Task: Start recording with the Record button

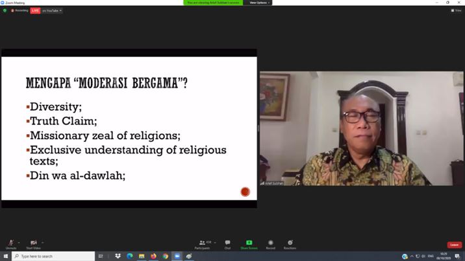Action: (270, 244)
